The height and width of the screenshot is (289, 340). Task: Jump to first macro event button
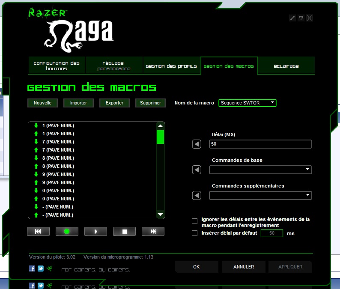38,232
